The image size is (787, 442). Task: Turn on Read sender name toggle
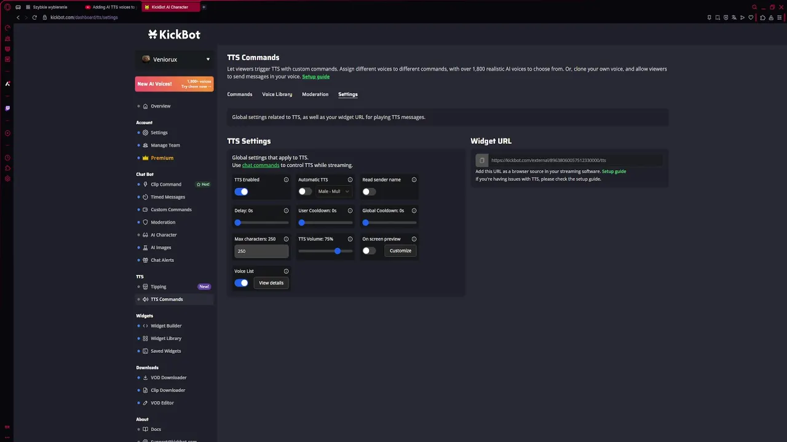tap(369, 192)
